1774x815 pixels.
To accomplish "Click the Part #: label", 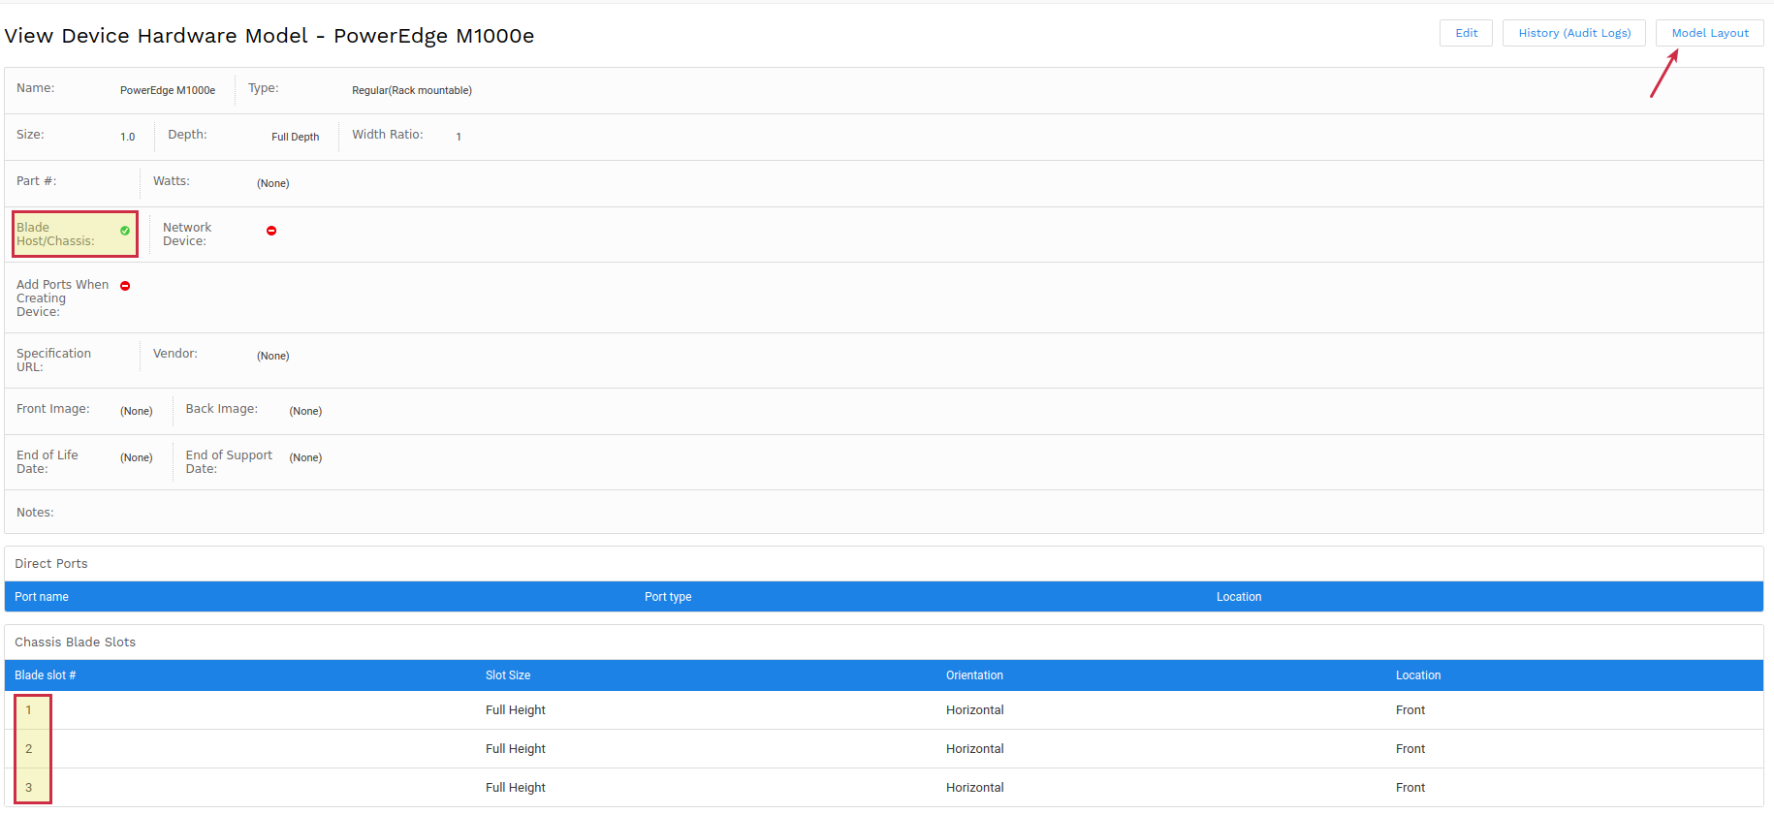I will [37, 181].
